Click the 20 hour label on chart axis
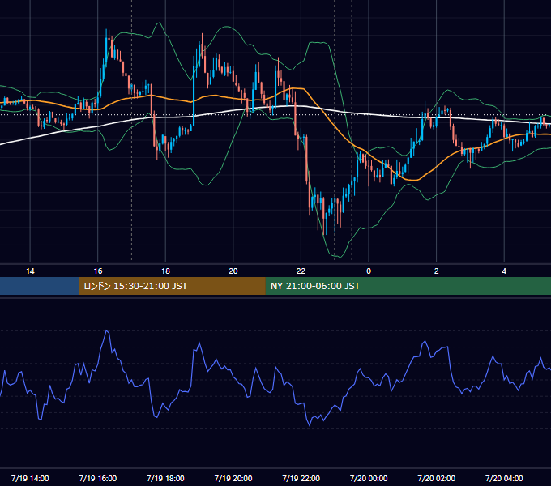This screenshot has width=551, height=486. tap(233, 271)
